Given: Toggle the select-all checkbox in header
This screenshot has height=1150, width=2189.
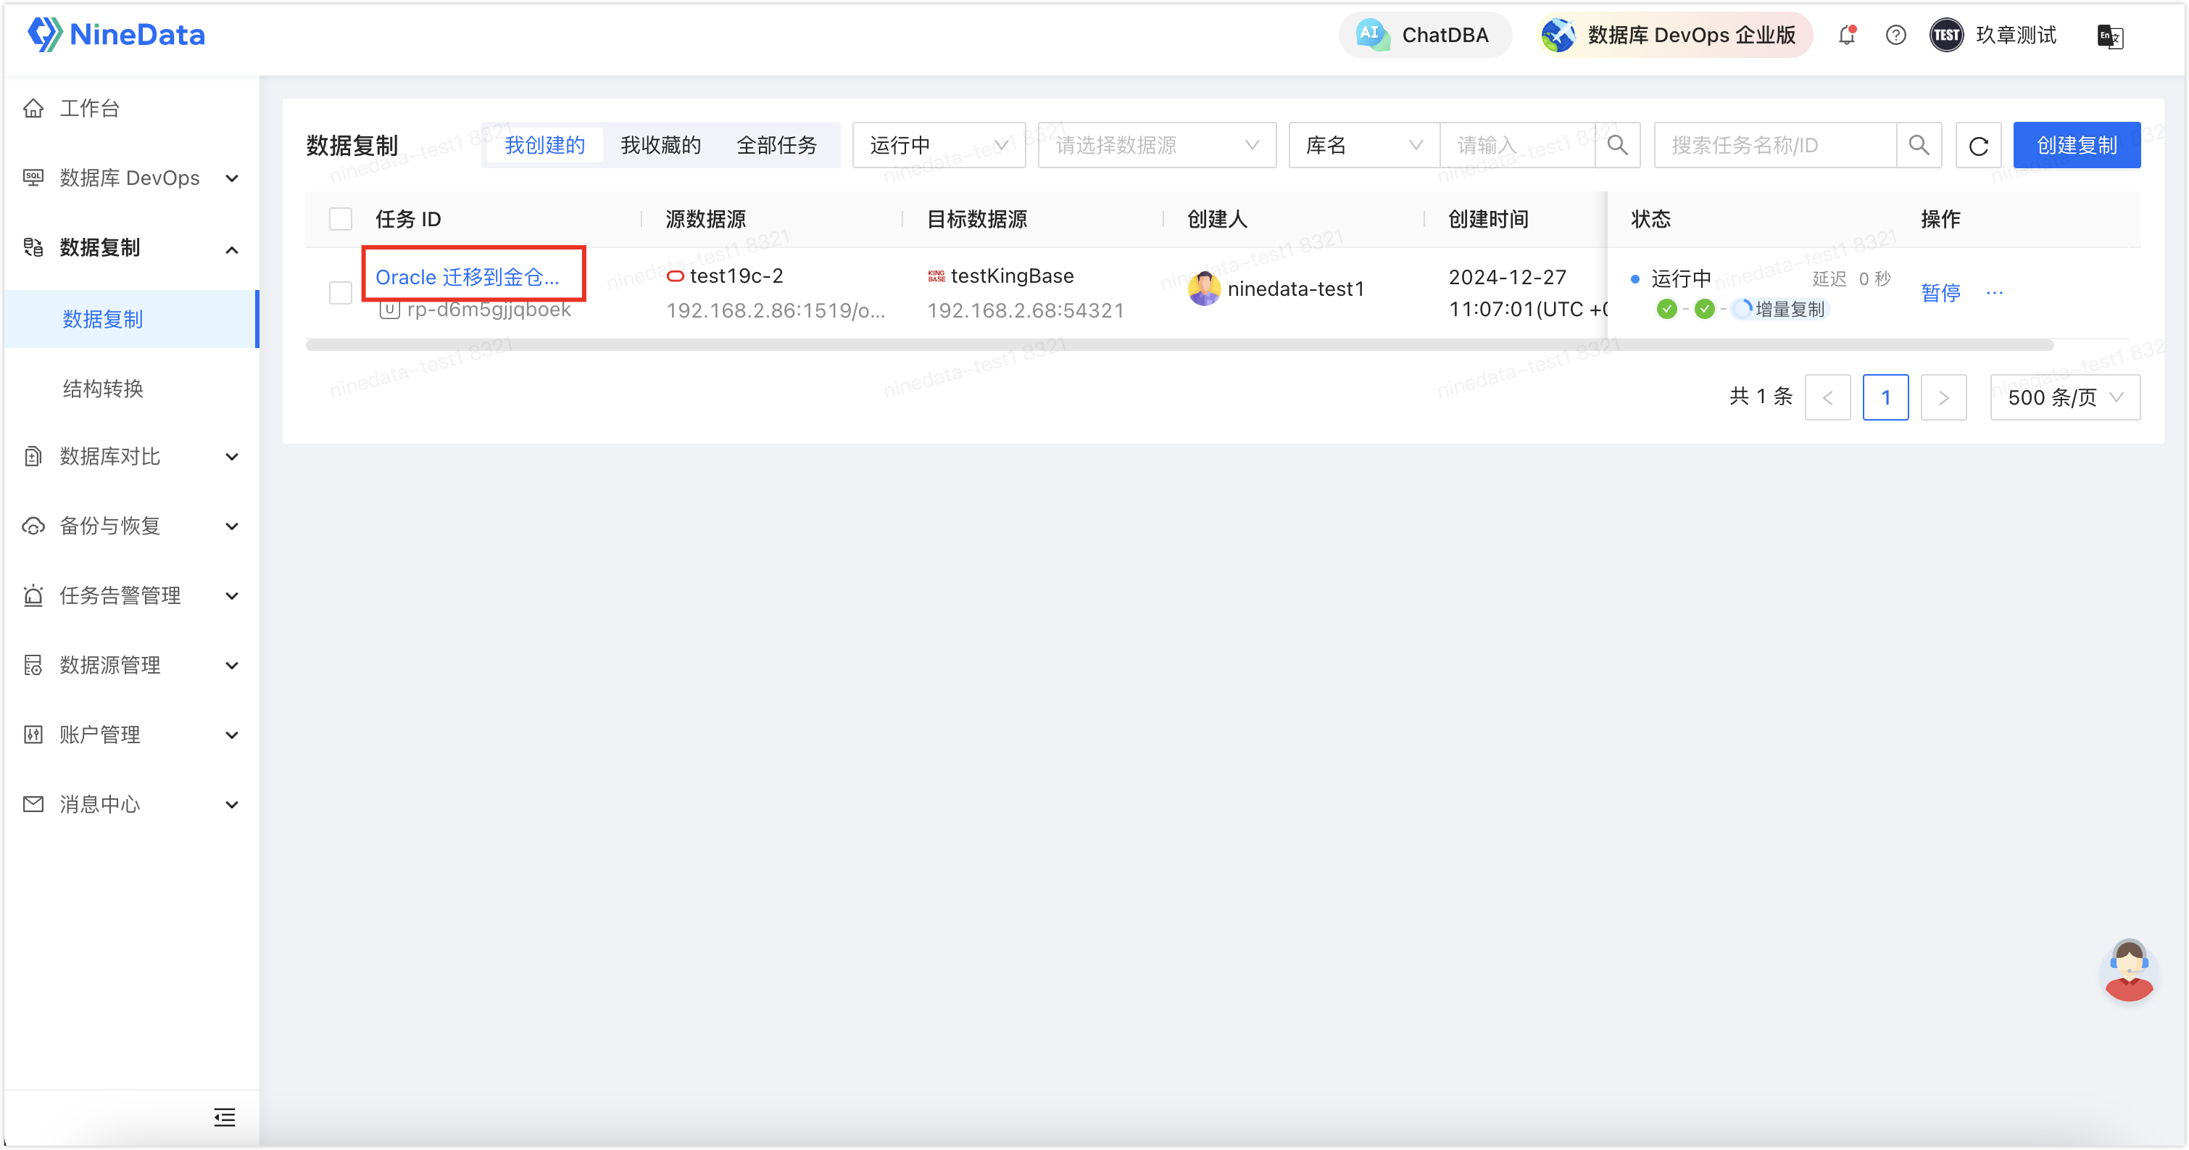Looking at the screenshot, I should coord(340,219).
